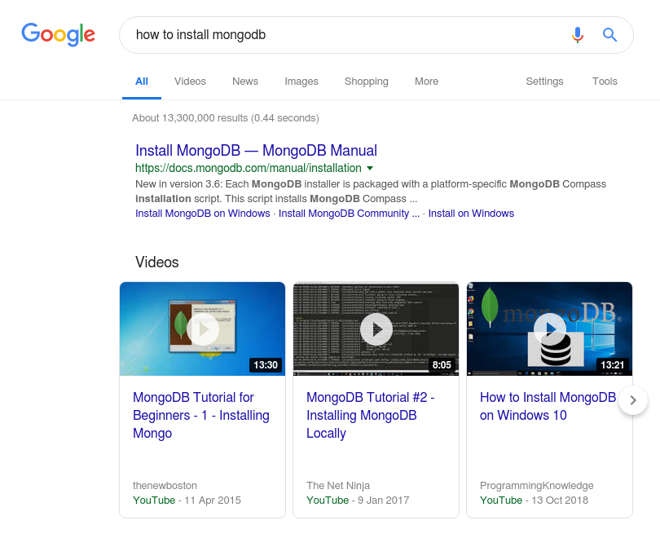Open 'MongoDB Tutorial #2 - Installing MongoDB Locally' title

click(x=371, y=415)
